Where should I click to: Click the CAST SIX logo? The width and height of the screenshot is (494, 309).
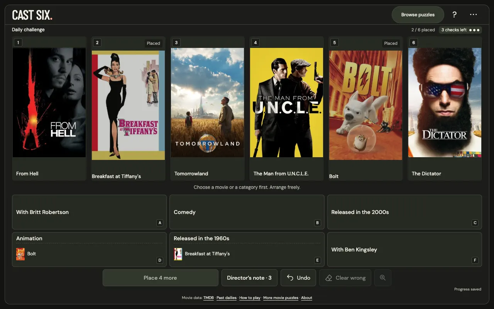pyautogui.click(x=32, y=15)
